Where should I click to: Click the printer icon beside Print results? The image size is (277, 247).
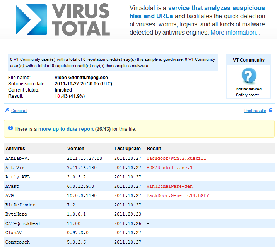(271, 110)
